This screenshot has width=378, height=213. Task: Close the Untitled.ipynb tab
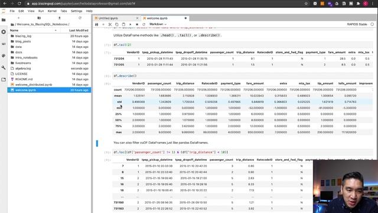138,18
